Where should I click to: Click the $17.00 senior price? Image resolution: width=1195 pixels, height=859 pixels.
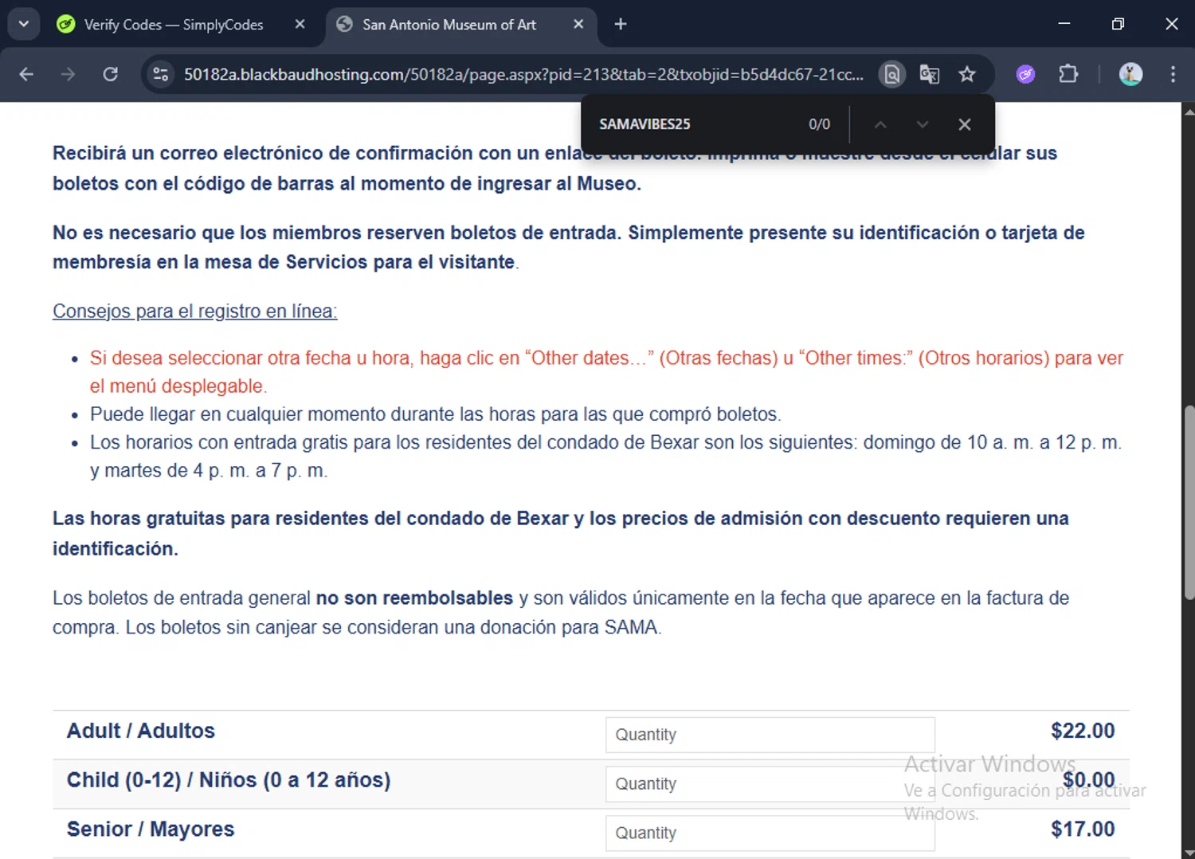click(x=1083, y=830)
